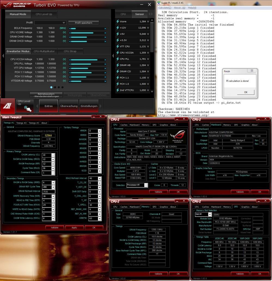Click OK in the Finish dialog
This screenshot has height=281, width=272.
coord(246,92)
